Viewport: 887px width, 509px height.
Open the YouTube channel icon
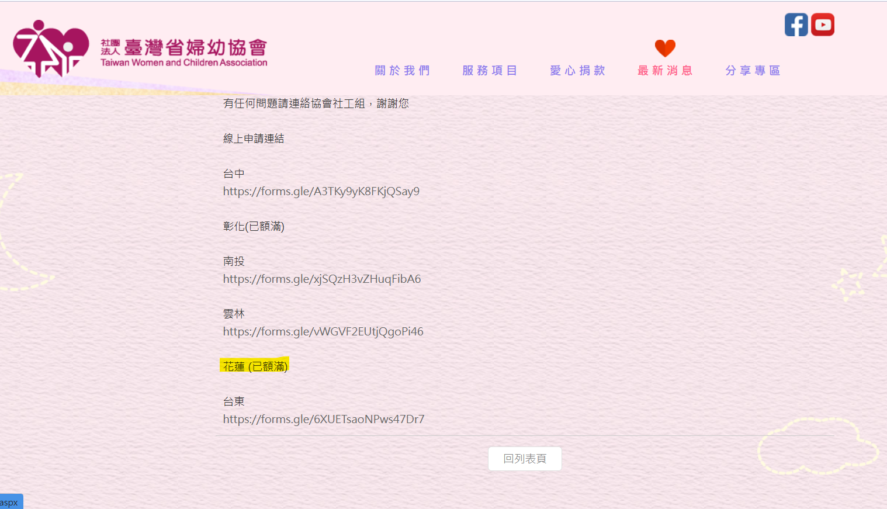coord(823,25)
